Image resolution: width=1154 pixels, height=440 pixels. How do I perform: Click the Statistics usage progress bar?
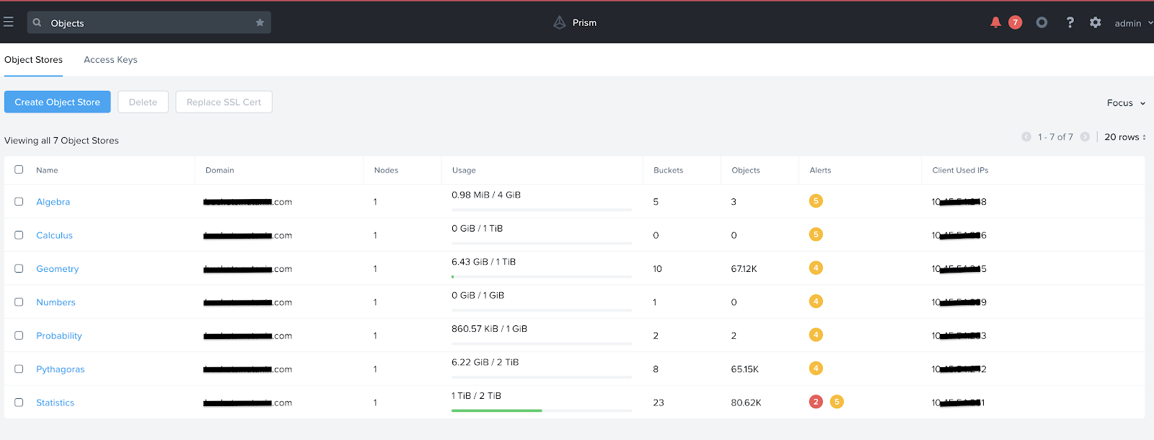(x=542, y=410)
